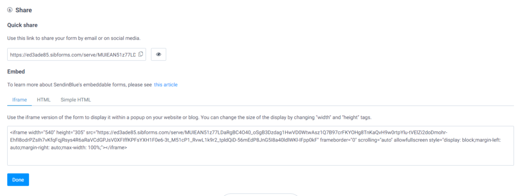Click the width="540" attribute in embed code
Image resolution: width=519 pixels, height=196 pixels.
coord(41,132)
